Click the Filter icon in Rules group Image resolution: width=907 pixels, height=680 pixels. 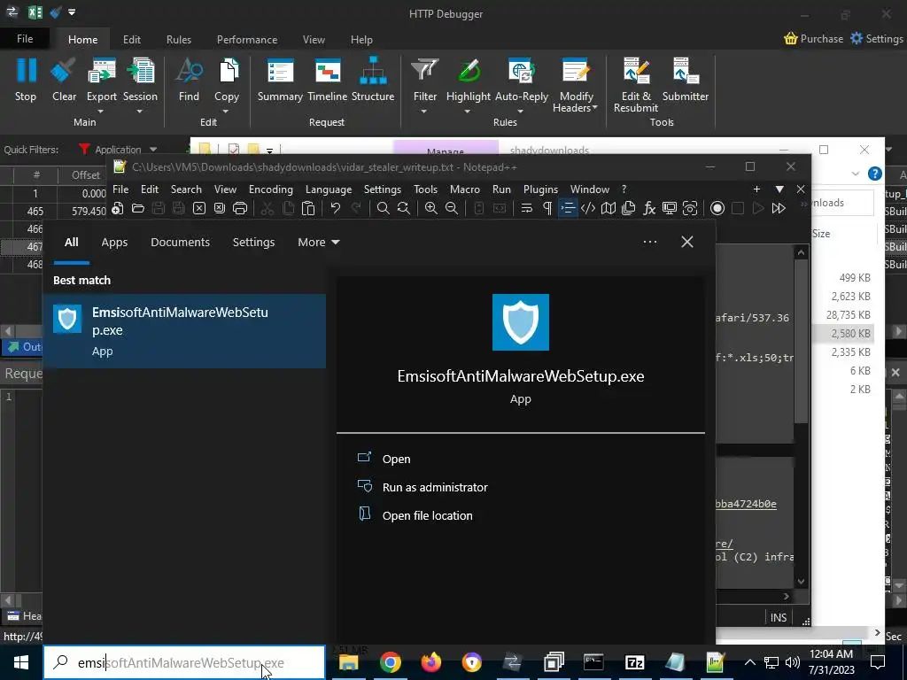[x=425, y=71]
